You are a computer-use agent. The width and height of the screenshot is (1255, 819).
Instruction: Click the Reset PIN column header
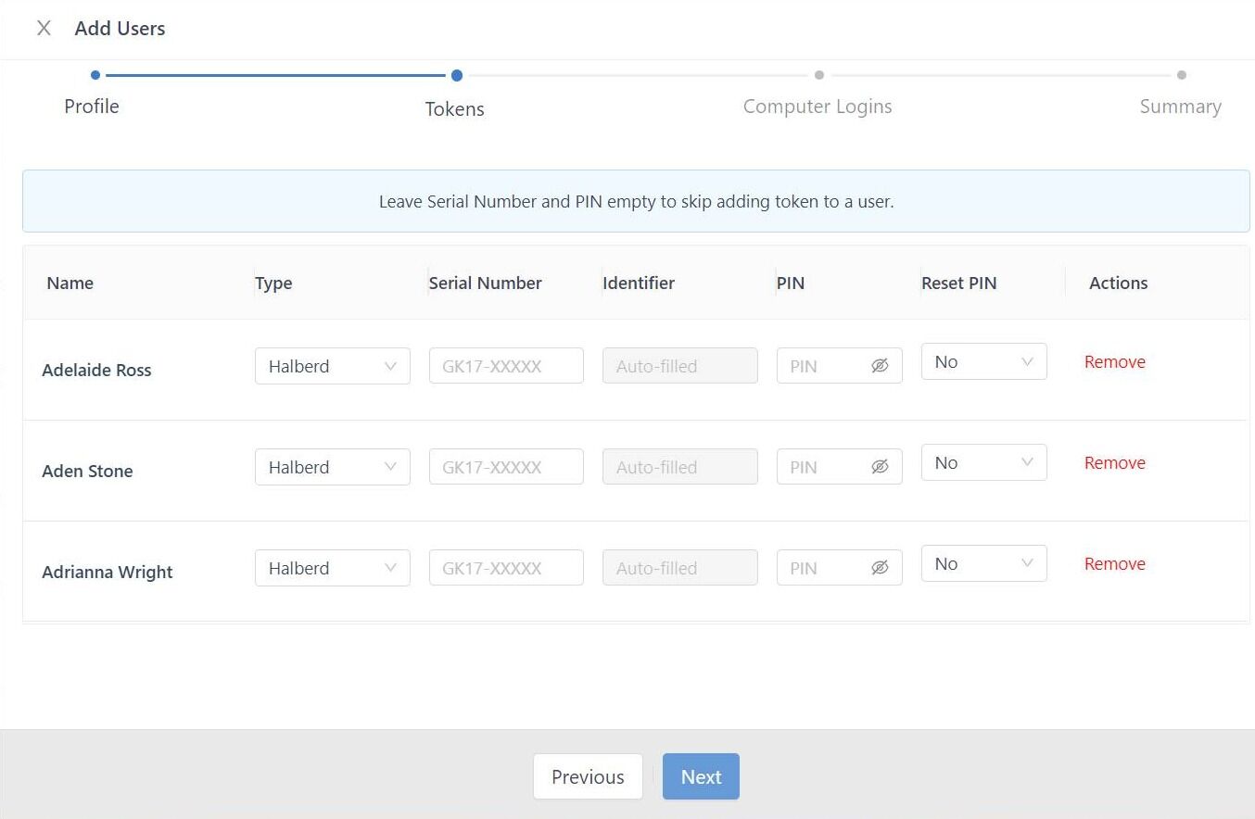coord(959,283)
